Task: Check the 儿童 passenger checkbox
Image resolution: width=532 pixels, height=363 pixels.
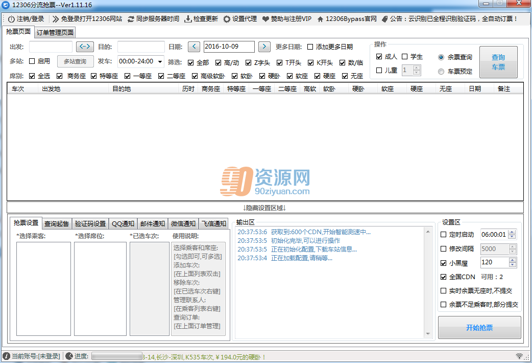Action: (379, 71)
